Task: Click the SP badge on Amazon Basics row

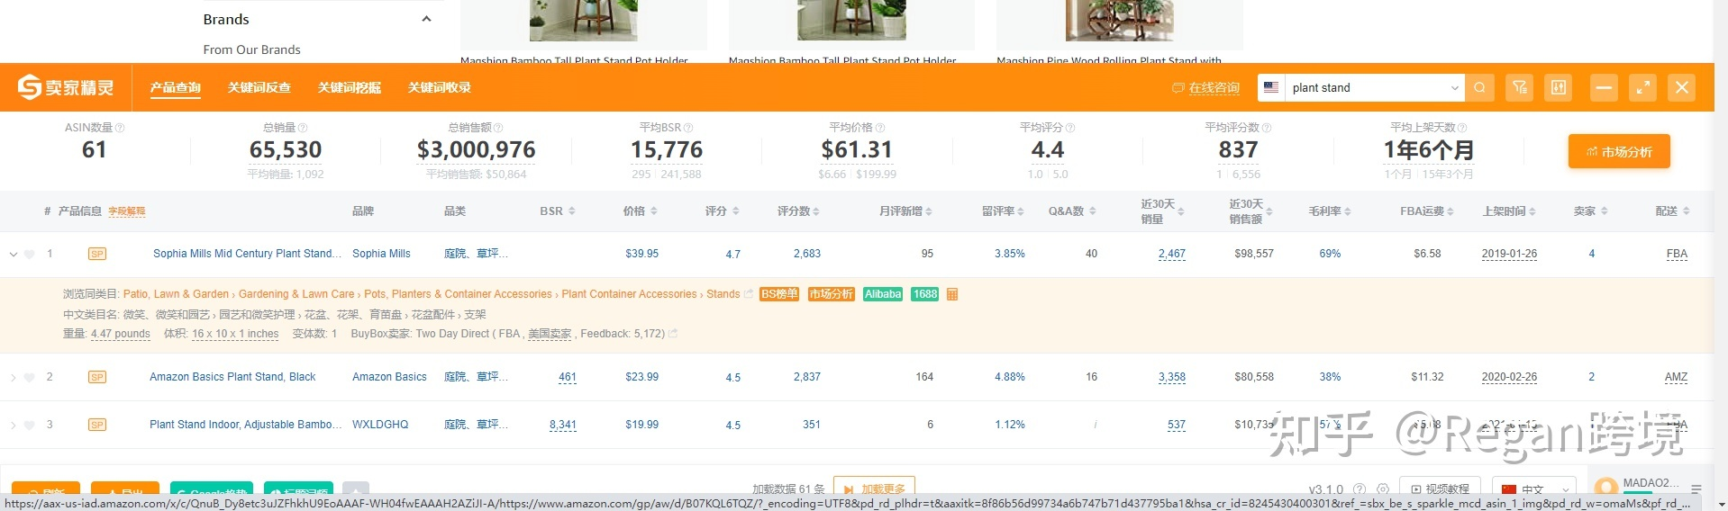Action: (97, 377)
